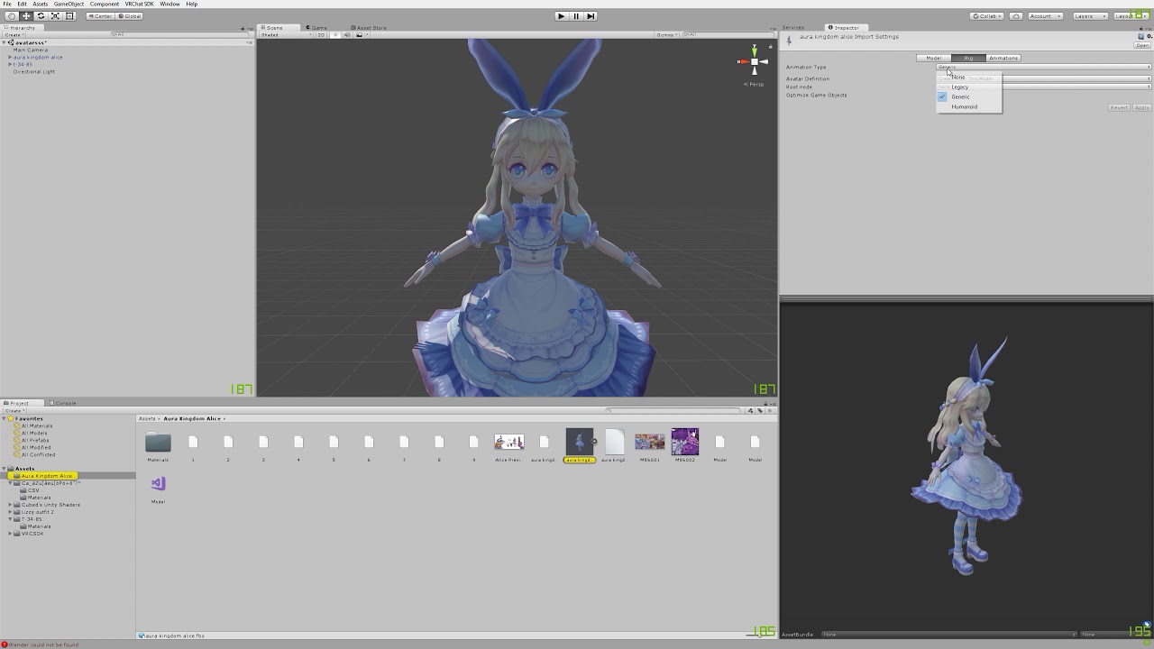Select the Rect transform tool

69,16
